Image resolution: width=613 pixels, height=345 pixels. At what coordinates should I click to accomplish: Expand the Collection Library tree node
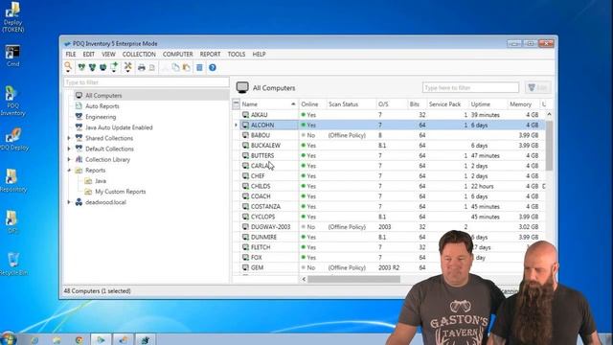[69, 160]
